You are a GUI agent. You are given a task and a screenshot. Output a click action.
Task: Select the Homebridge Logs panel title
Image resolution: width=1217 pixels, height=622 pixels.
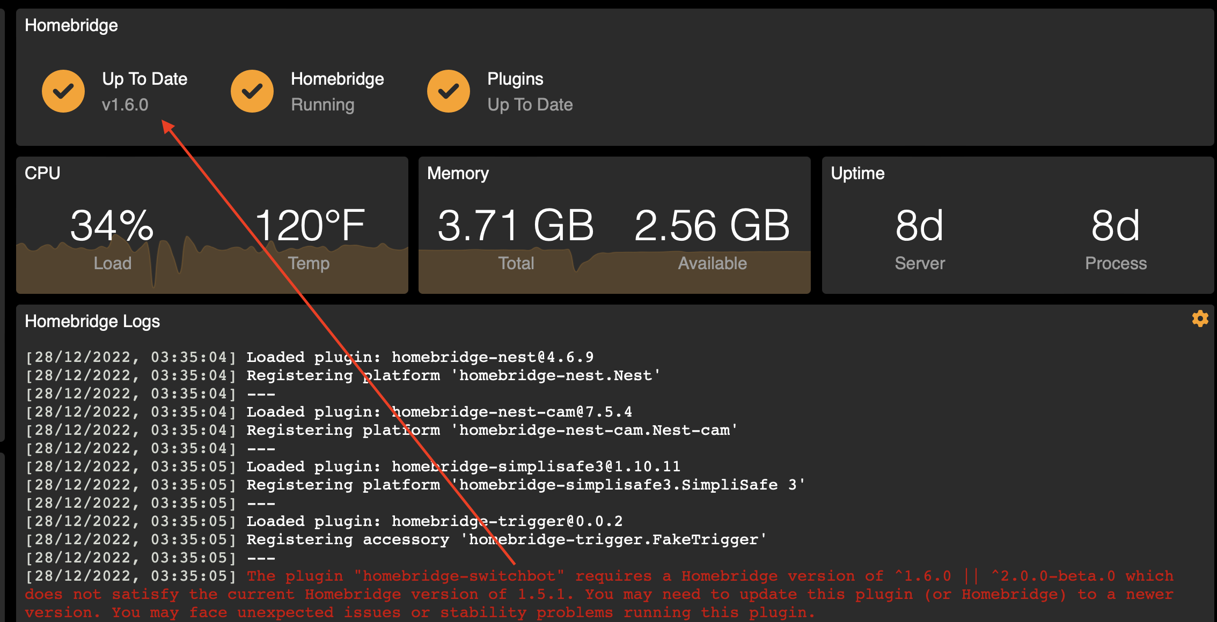pyautogui.click(x=92, y=321)
